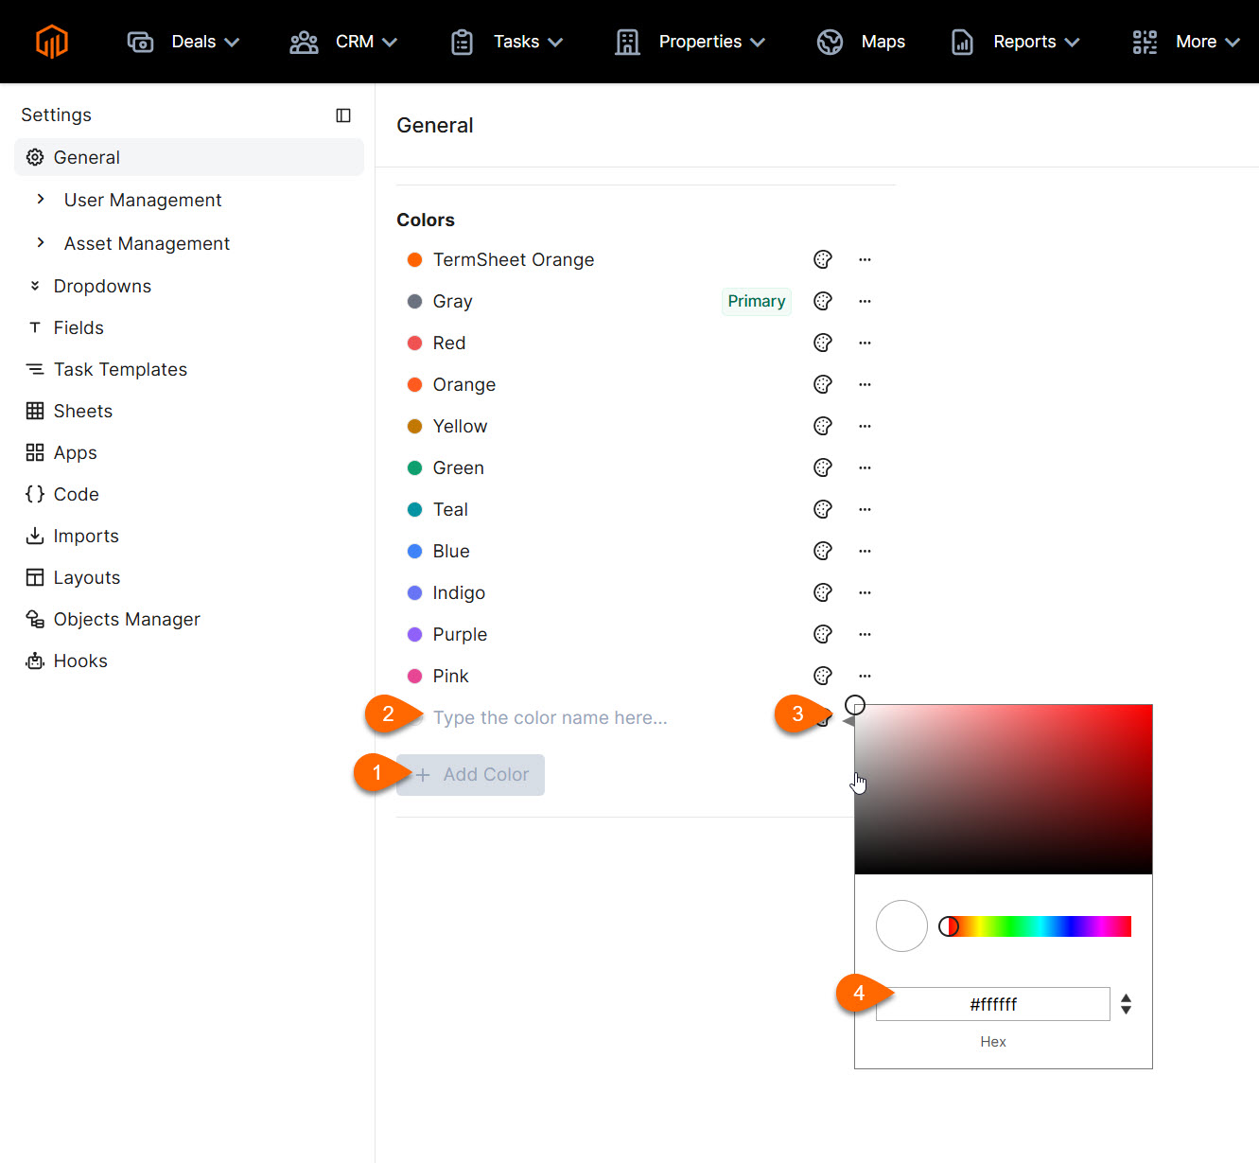
Task: Open the Sheets settings section
Action: click(82, 410)
